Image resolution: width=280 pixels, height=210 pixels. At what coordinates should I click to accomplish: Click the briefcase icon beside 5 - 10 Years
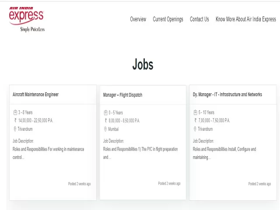[x=196, y=112]
